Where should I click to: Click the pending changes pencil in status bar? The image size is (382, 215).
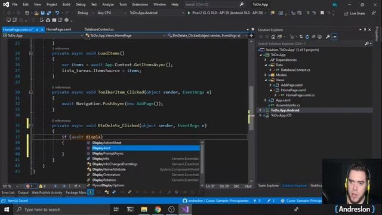coord(270,201)
